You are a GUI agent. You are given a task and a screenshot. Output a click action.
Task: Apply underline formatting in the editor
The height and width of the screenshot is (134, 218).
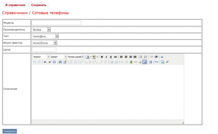pyautogui.click(x=111, y=57)
